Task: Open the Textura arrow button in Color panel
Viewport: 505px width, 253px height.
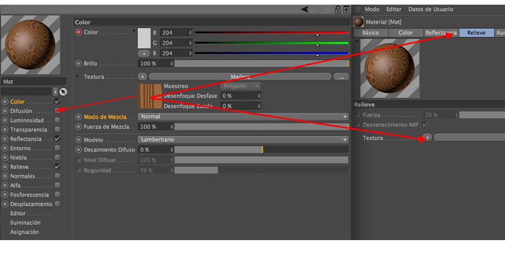Action: pos(143,77)
